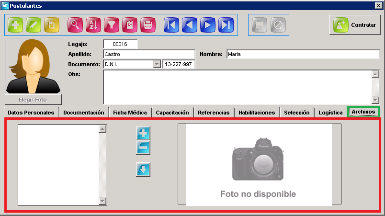This screenshot has height=216, width=385.
Task: Click the gray save disk icon
Action: click(x=260, y=25)
